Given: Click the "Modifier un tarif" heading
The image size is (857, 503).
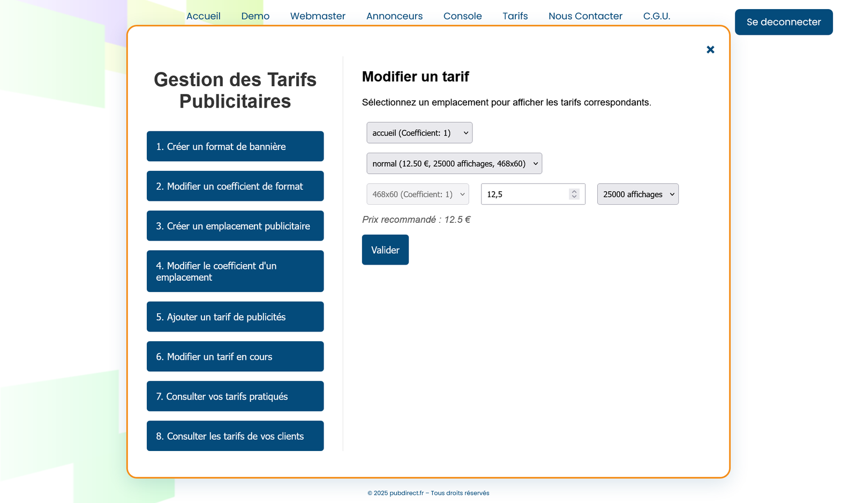Looking at the screenshot, I should [416, 77].
